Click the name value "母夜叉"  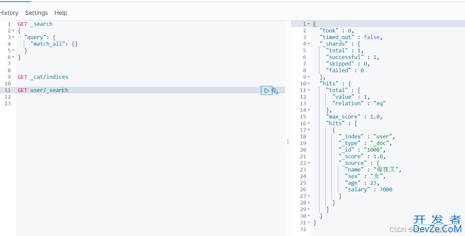coord(386,169)
